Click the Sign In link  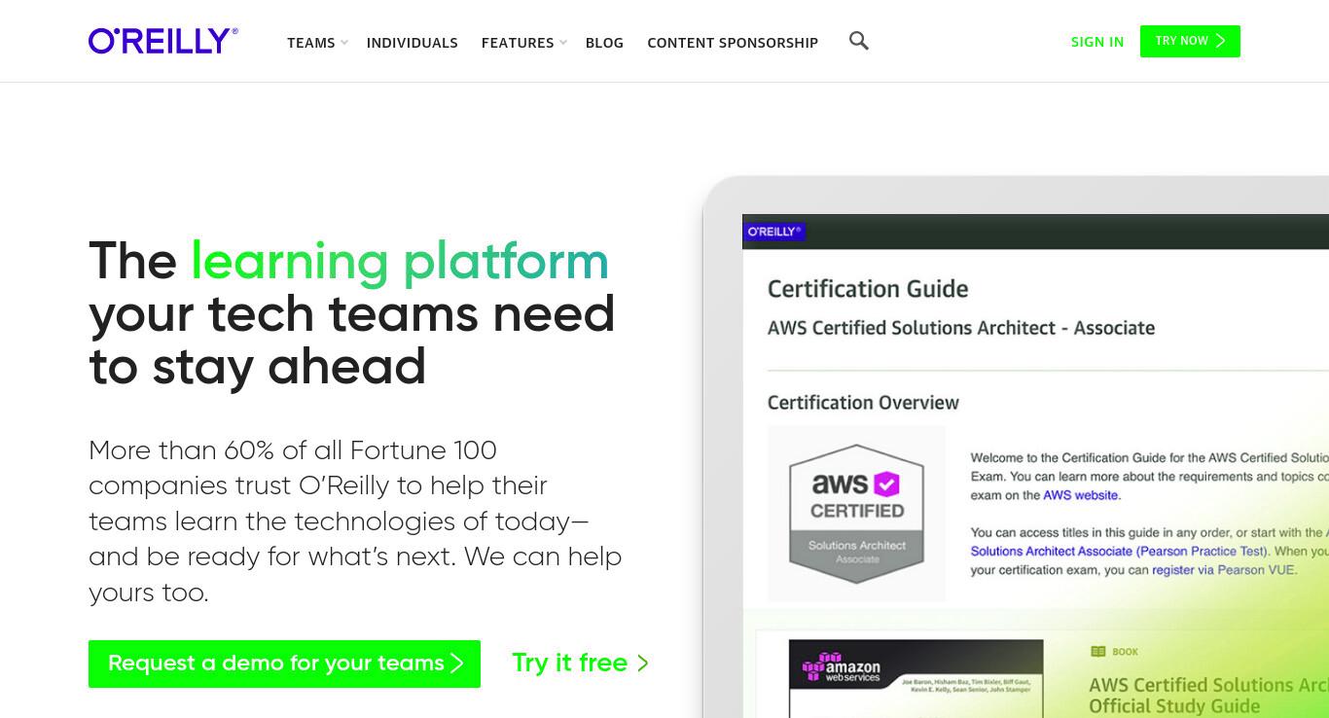pos(1097,42)
